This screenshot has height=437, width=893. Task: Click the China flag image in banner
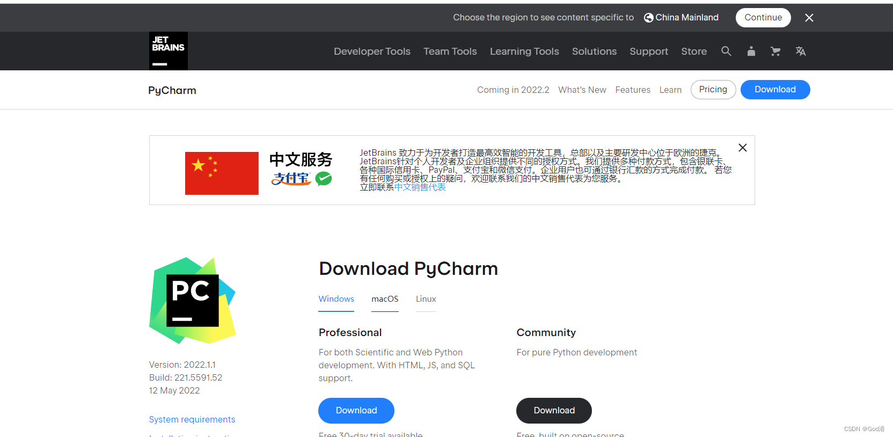222,173
